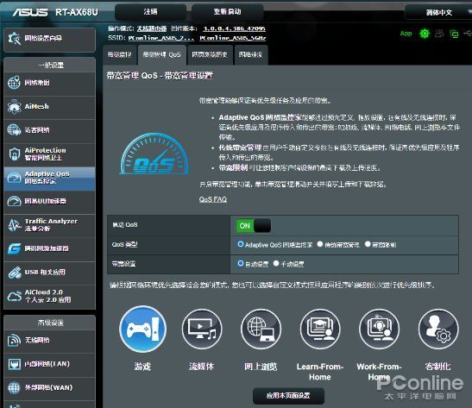The height and width of the screenshot is (408, 472).
Task: Select Traditional QoS radio button
Action: 319,244
